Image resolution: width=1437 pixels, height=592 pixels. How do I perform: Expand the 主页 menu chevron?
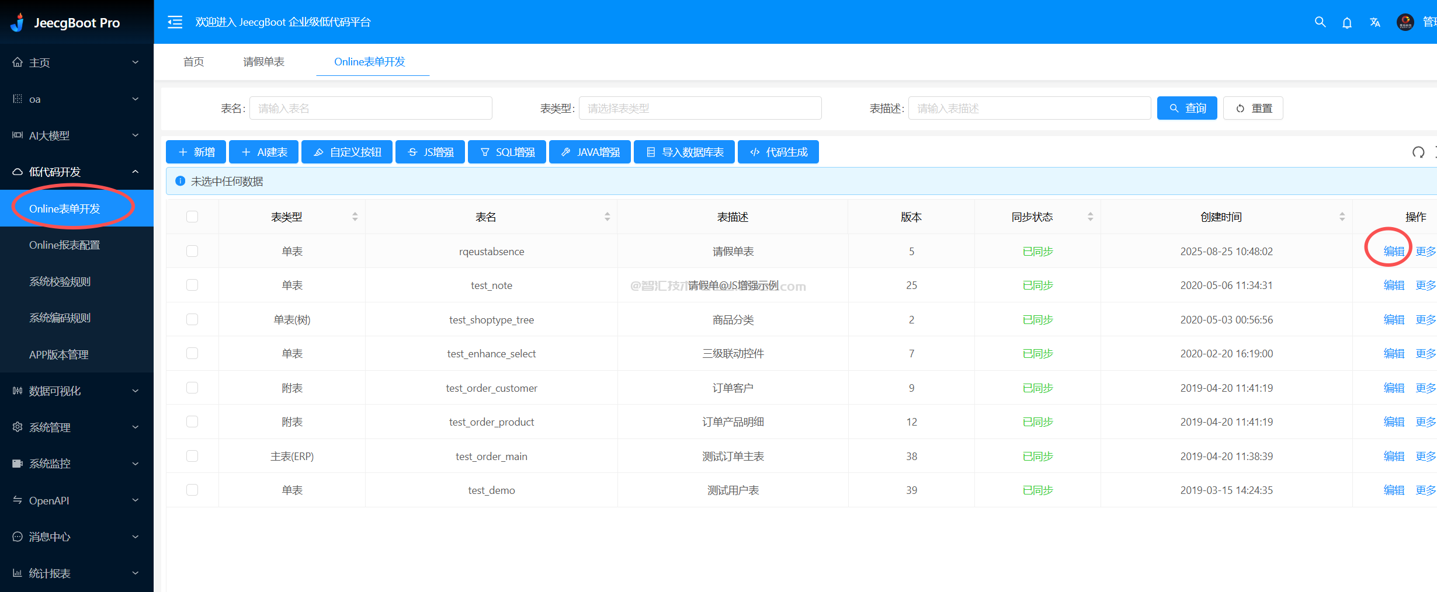click(x=136, y=62)
